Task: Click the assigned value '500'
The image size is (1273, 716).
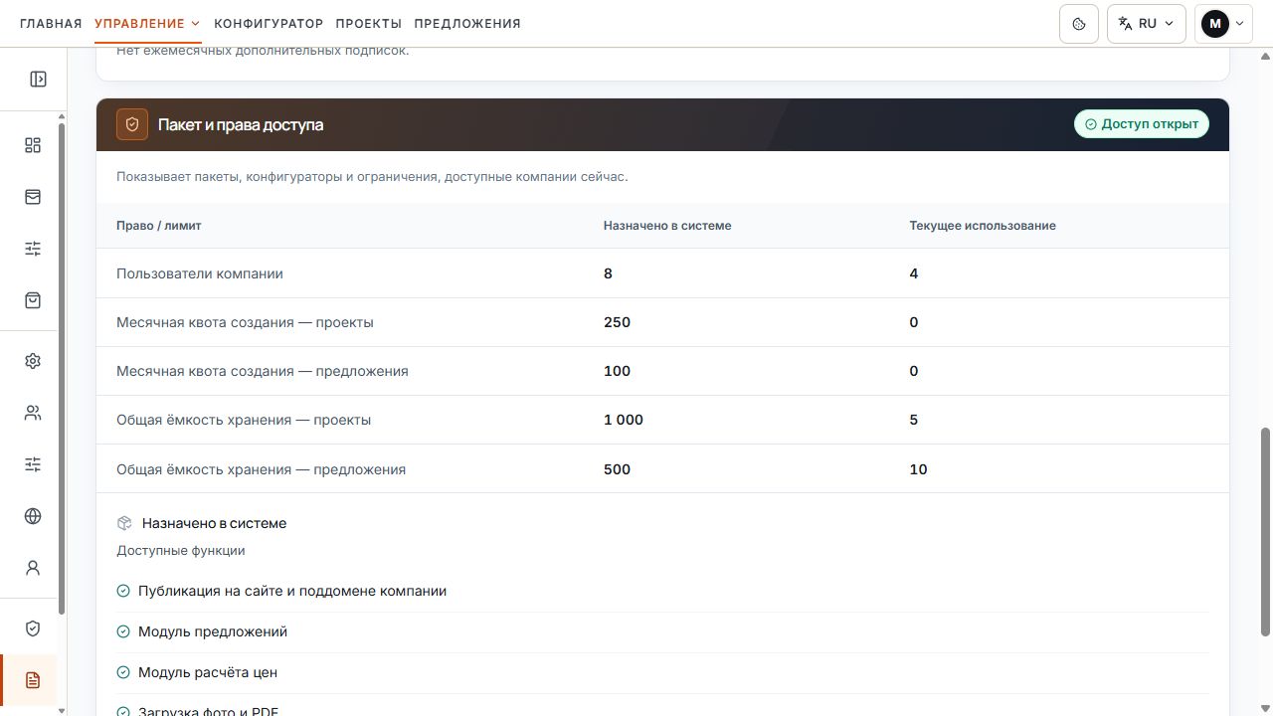Action: click(x=617, y=469)
